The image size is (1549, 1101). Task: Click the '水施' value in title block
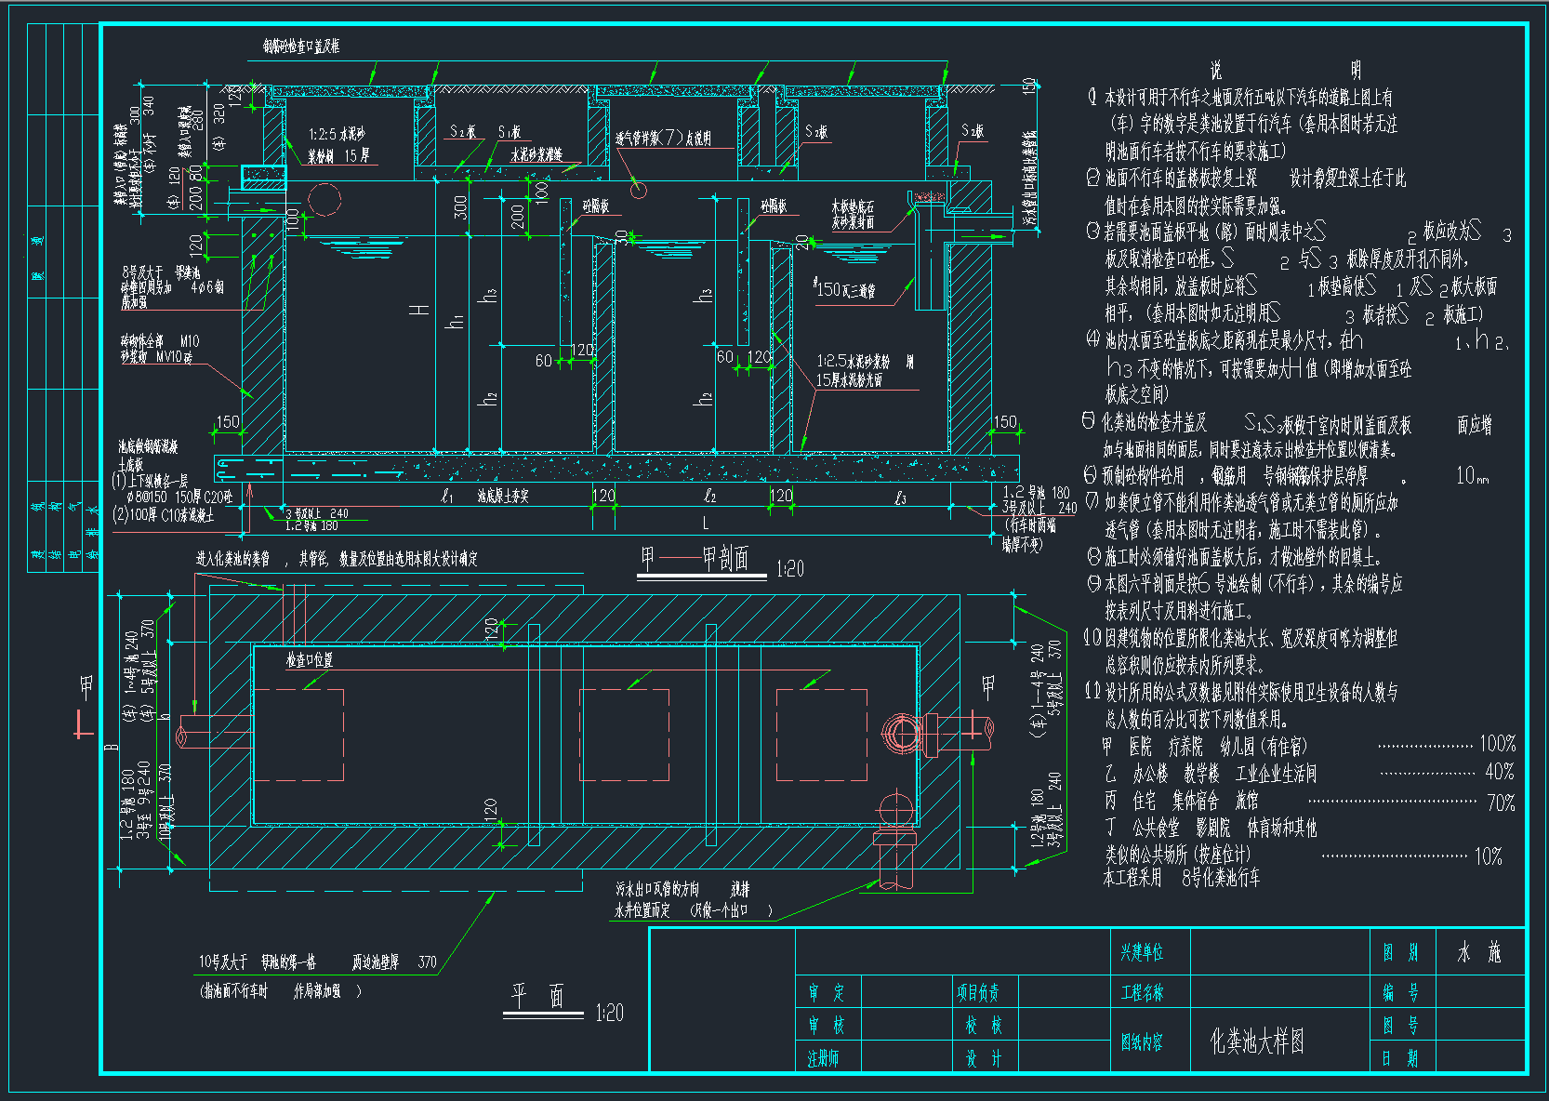click(1479, 952)
